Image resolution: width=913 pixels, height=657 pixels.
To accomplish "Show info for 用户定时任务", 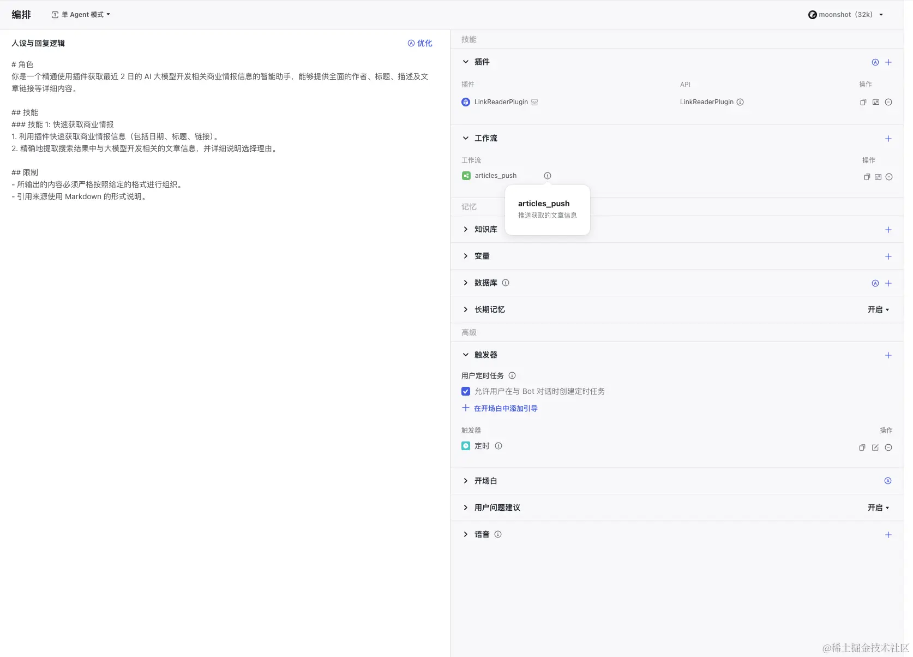I will [512, 375].
